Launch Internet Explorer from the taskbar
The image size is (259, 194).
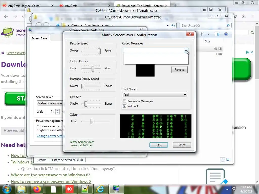[100, 189]
